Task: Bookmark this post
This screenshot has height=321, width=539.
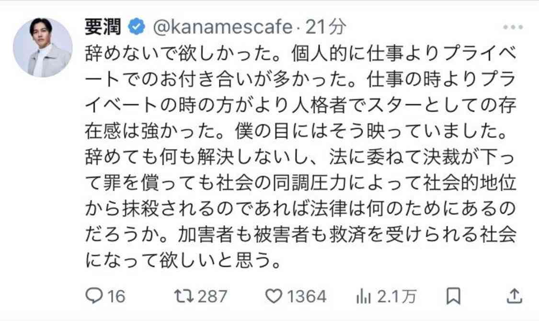Action: [x=453, y=296]
